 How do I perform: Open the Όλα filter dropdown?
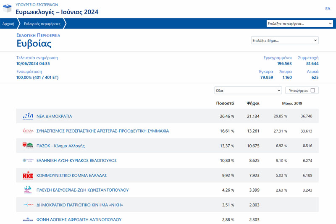[248, 90]
